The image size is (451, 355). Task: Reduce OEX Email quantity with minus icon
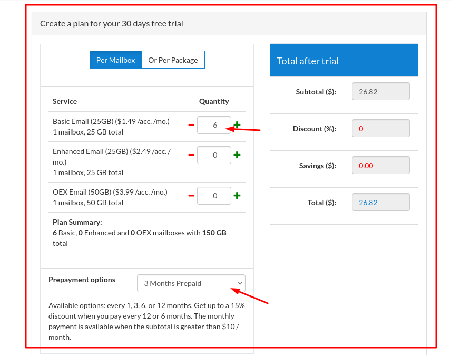191,196
